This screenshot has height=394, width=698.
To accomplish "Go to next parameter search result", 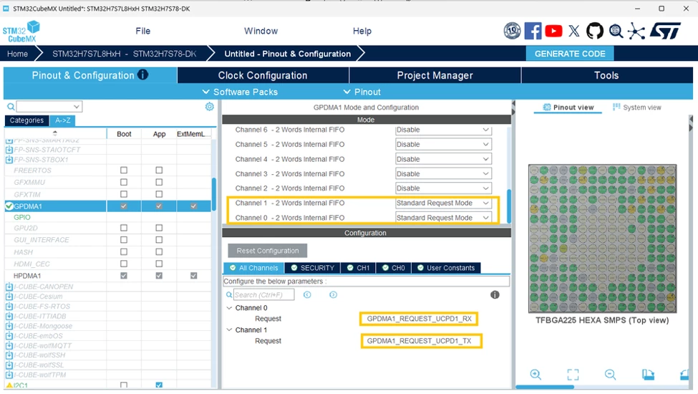I will (x=333, y=294).
